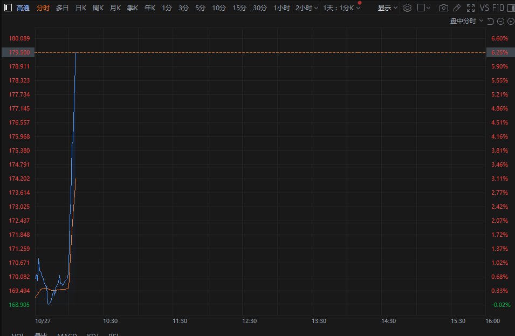The image size is (515, 336).
Task: Toggle the left sidebar panel icon
Action: point(8,8)
